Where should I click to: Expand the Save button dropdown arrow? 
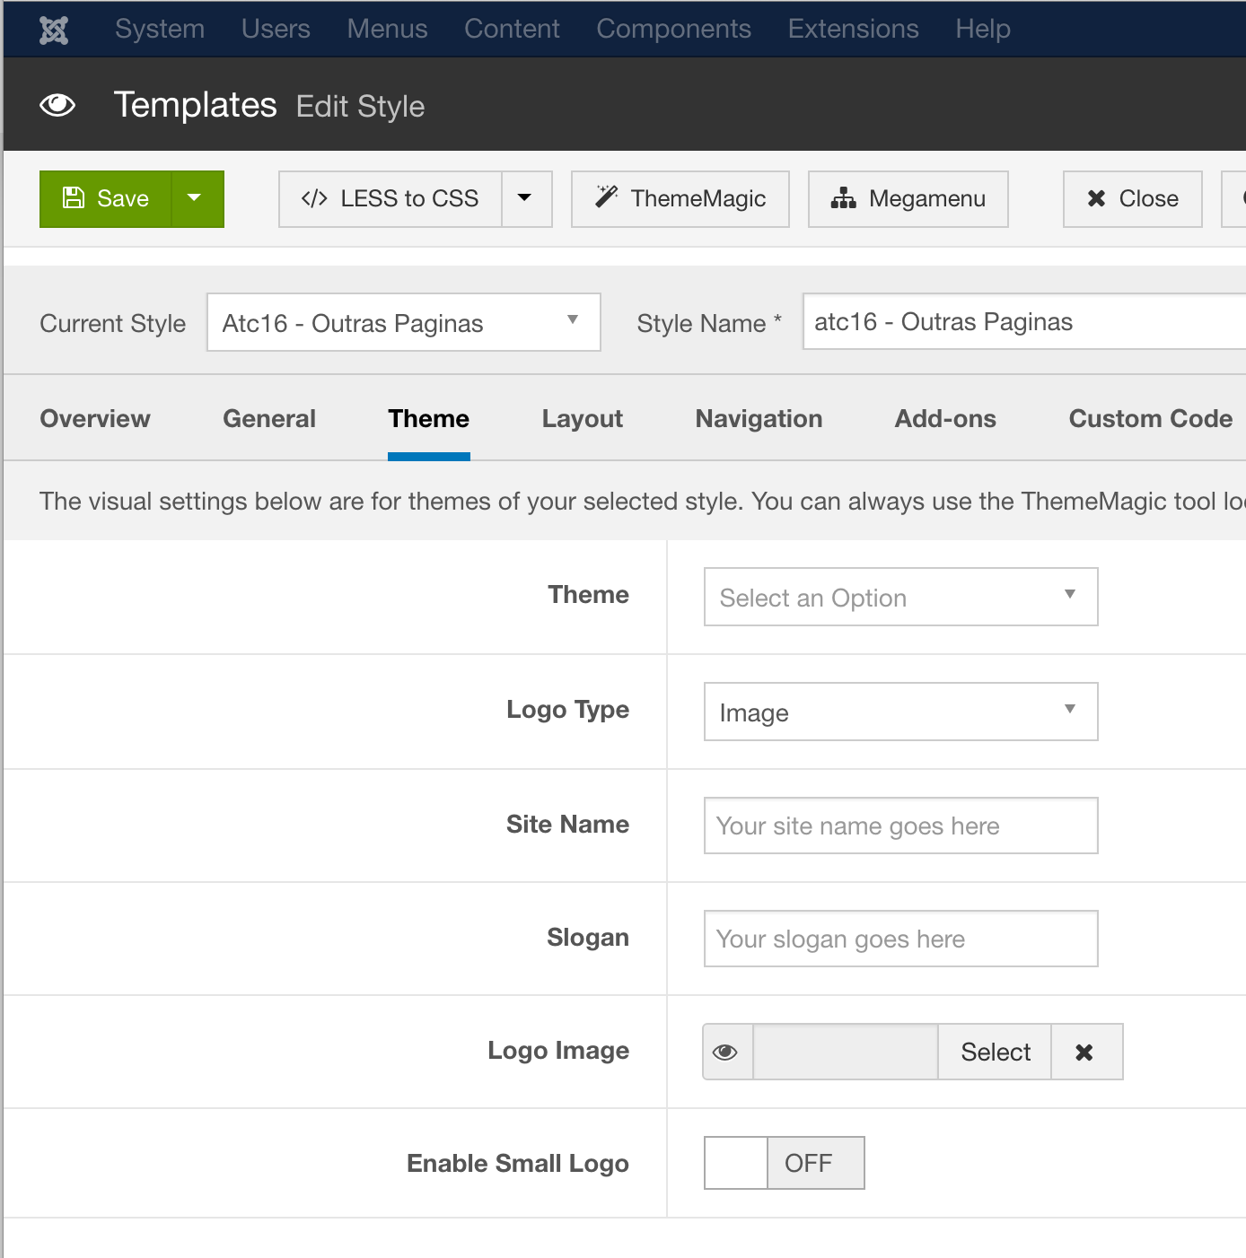(x=195, y=199)
